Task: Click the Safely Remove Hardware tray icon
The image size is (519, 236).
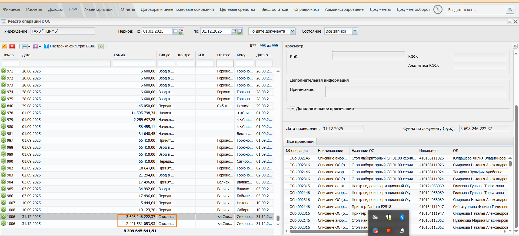Action: tap(402, 231)
